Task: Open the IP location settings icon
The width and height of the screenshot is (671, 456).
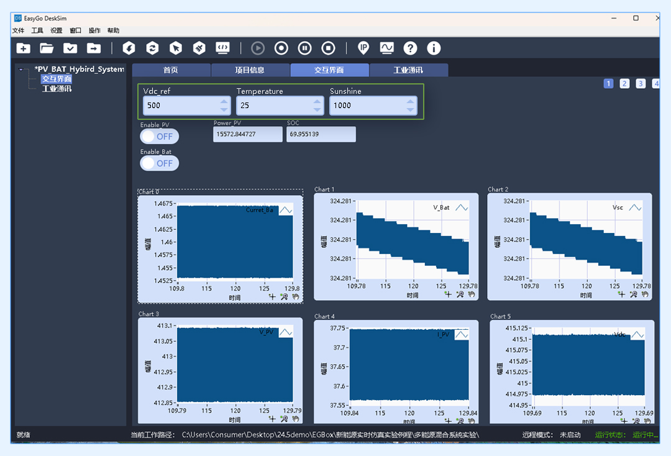Action: pyautogui.click(x=363, y=48)
